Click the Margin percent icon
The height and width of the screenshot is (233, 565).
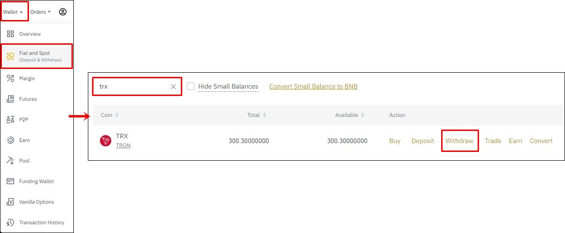(x=10, y=78)
